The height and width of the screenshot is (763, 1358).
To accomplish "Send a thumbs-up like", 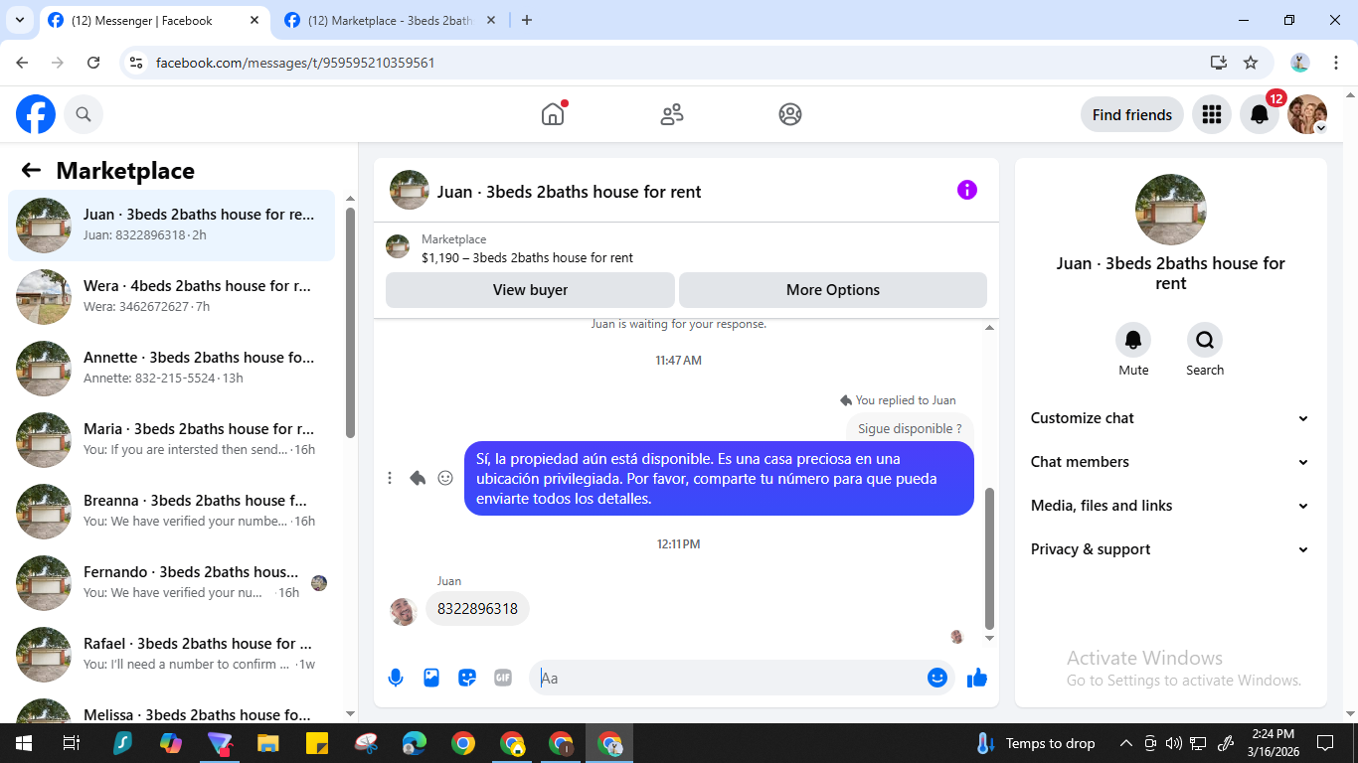I will tap(977, 678).
